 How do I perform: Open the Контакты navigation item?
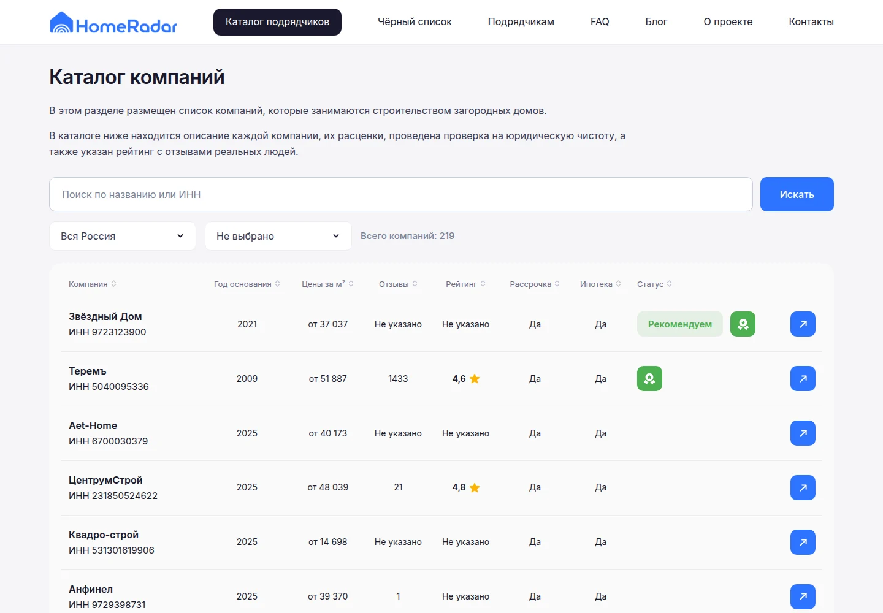coord(811,22)
